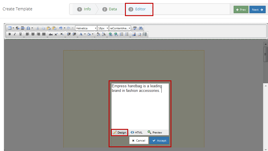This screenshot has width=268, height=151.
Task: Convert text to upper case
Action: point(104,34)
